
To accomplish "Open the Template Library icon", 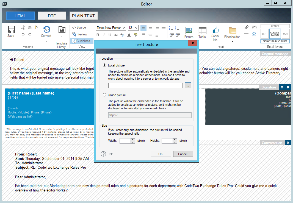I will 62,30.
